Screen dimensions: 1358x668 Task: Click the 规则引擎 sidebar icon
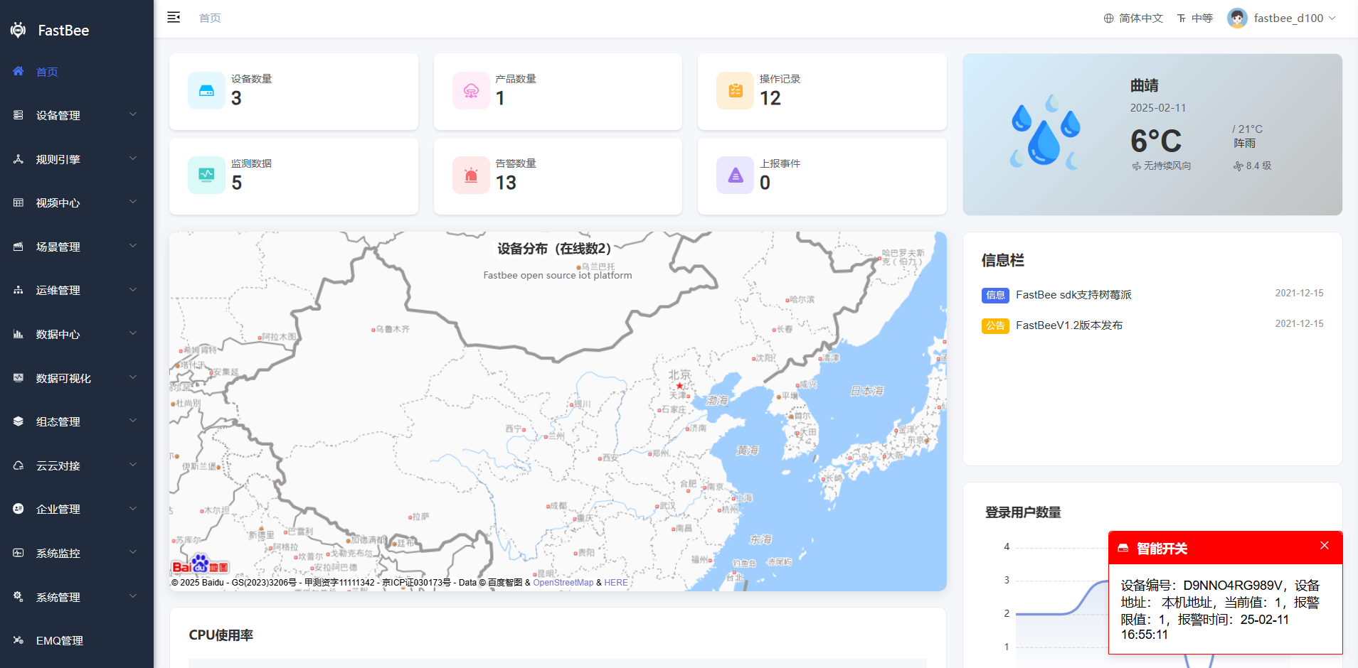18,159
